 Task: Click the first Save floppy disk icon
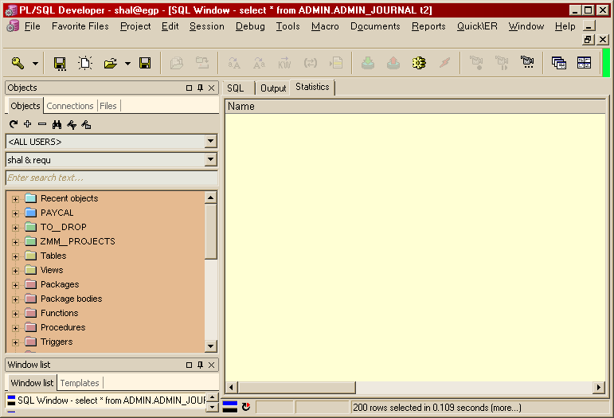[x=60, y=64]
